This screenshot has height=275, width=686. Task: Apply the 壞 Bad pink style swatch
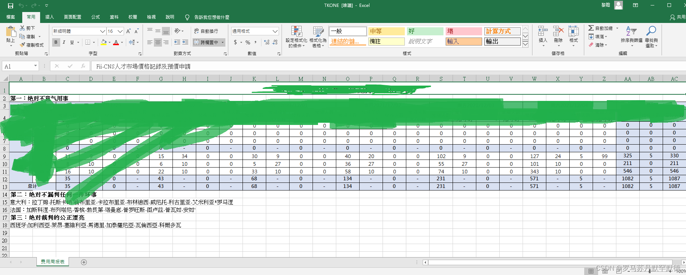464,31
